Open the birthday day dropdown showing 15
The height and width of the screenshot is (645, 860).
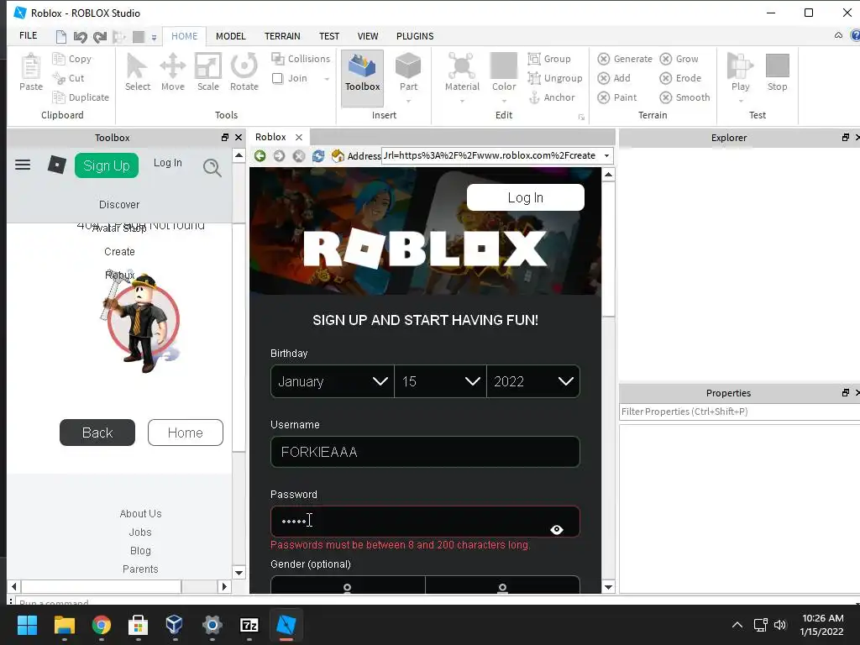click(440, 381)
